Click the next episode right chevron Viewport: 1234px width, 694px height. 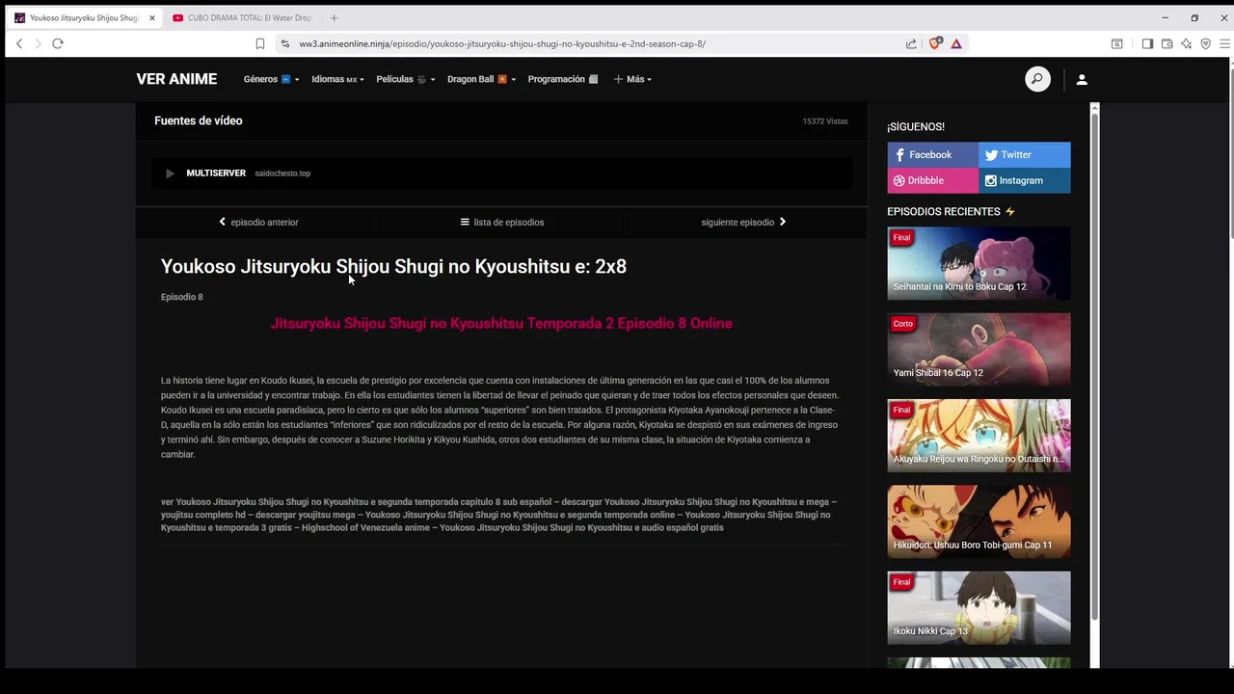(x=782, y=222)
